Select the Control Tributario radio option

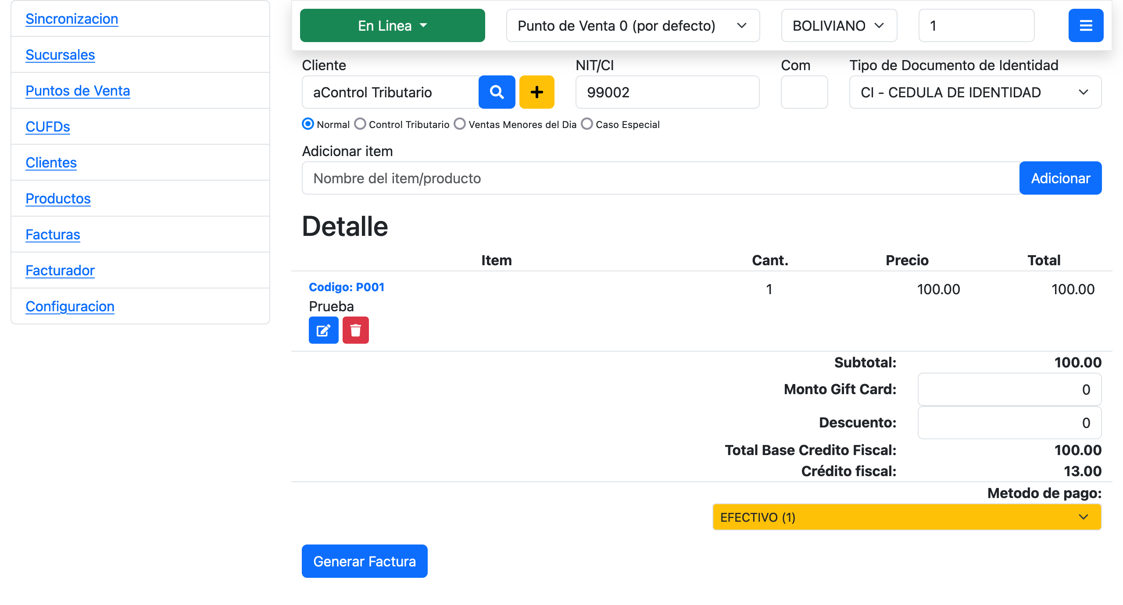click(360, 124)
